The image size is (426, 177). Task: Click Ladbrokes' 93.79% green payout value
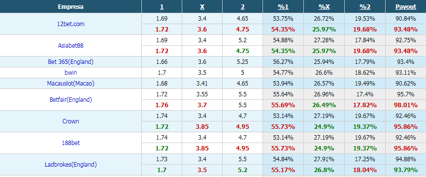pos(406,170)
